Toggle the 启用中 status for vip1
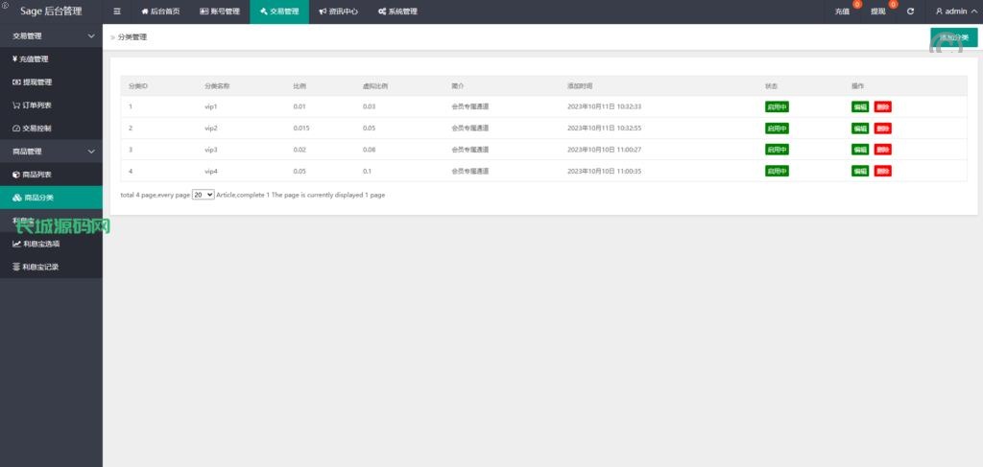This screenshot has height=467, width=983. [x=776, y=106]
